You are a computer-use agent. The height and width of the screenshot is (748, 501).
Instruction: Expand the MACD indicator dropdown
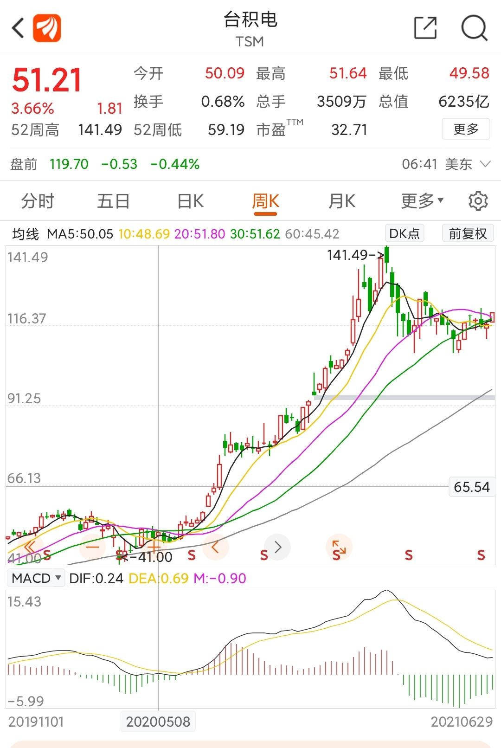point(37,578)
